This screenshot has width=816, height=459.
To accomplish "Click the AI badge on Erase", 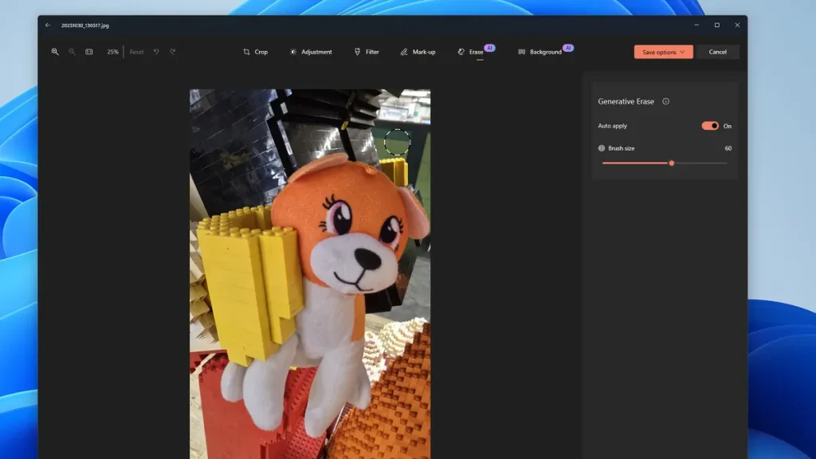I will [x=490, y=48].
